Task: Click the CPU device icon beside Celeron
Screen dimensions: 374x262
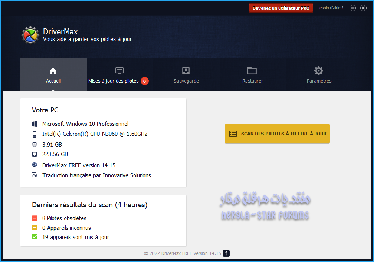Action: coord(35,134)
